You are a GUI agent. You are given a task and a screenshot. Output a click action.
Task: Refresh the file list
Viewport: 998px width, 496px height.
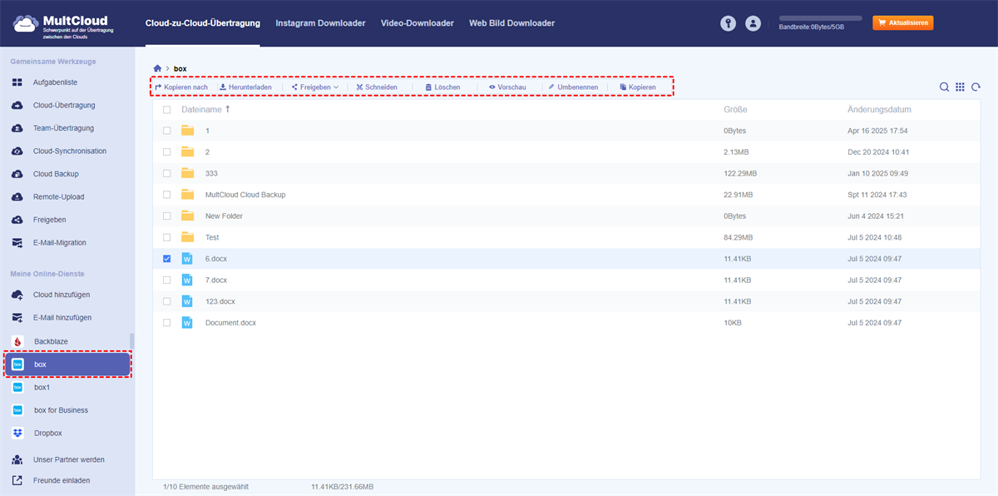coord(976,87)
